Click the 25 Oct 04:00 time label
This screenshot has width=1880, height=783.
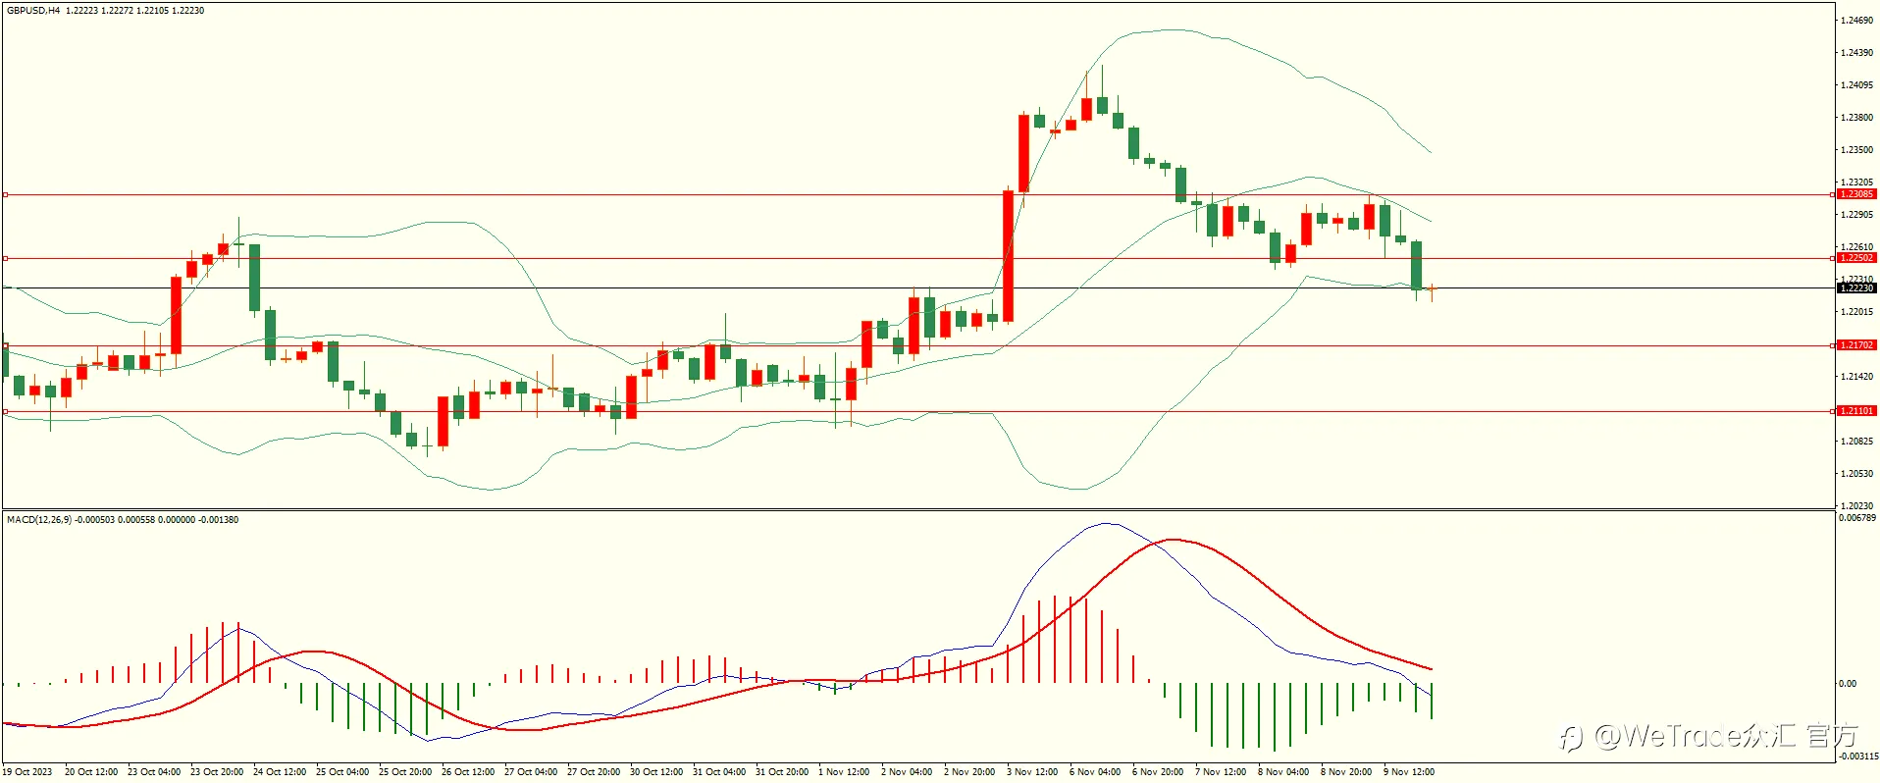(342, 772)
